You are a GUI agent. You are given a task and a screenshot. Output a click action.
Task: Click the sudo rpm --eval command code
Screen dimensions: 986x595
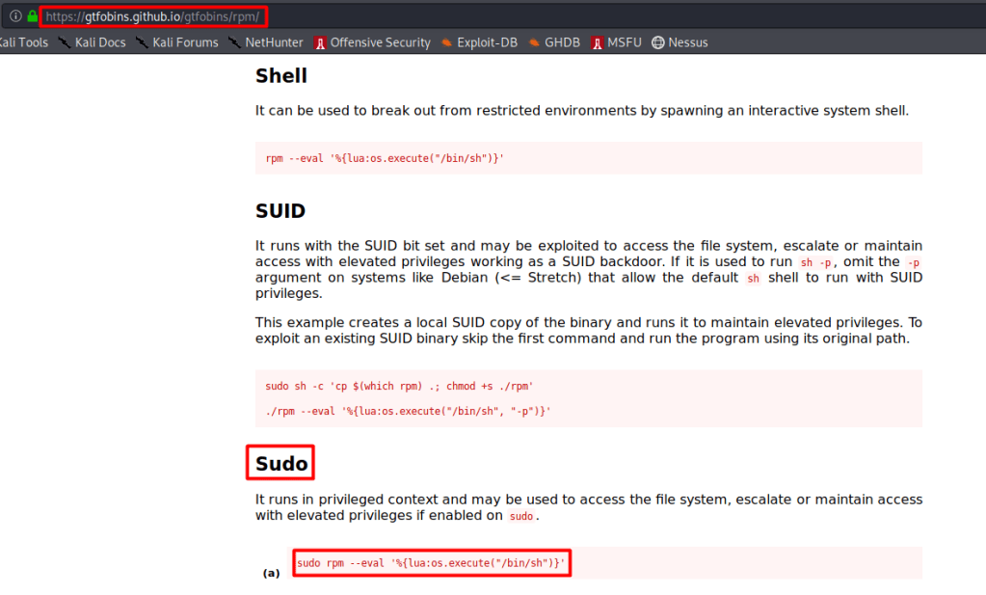click(431, 563)
